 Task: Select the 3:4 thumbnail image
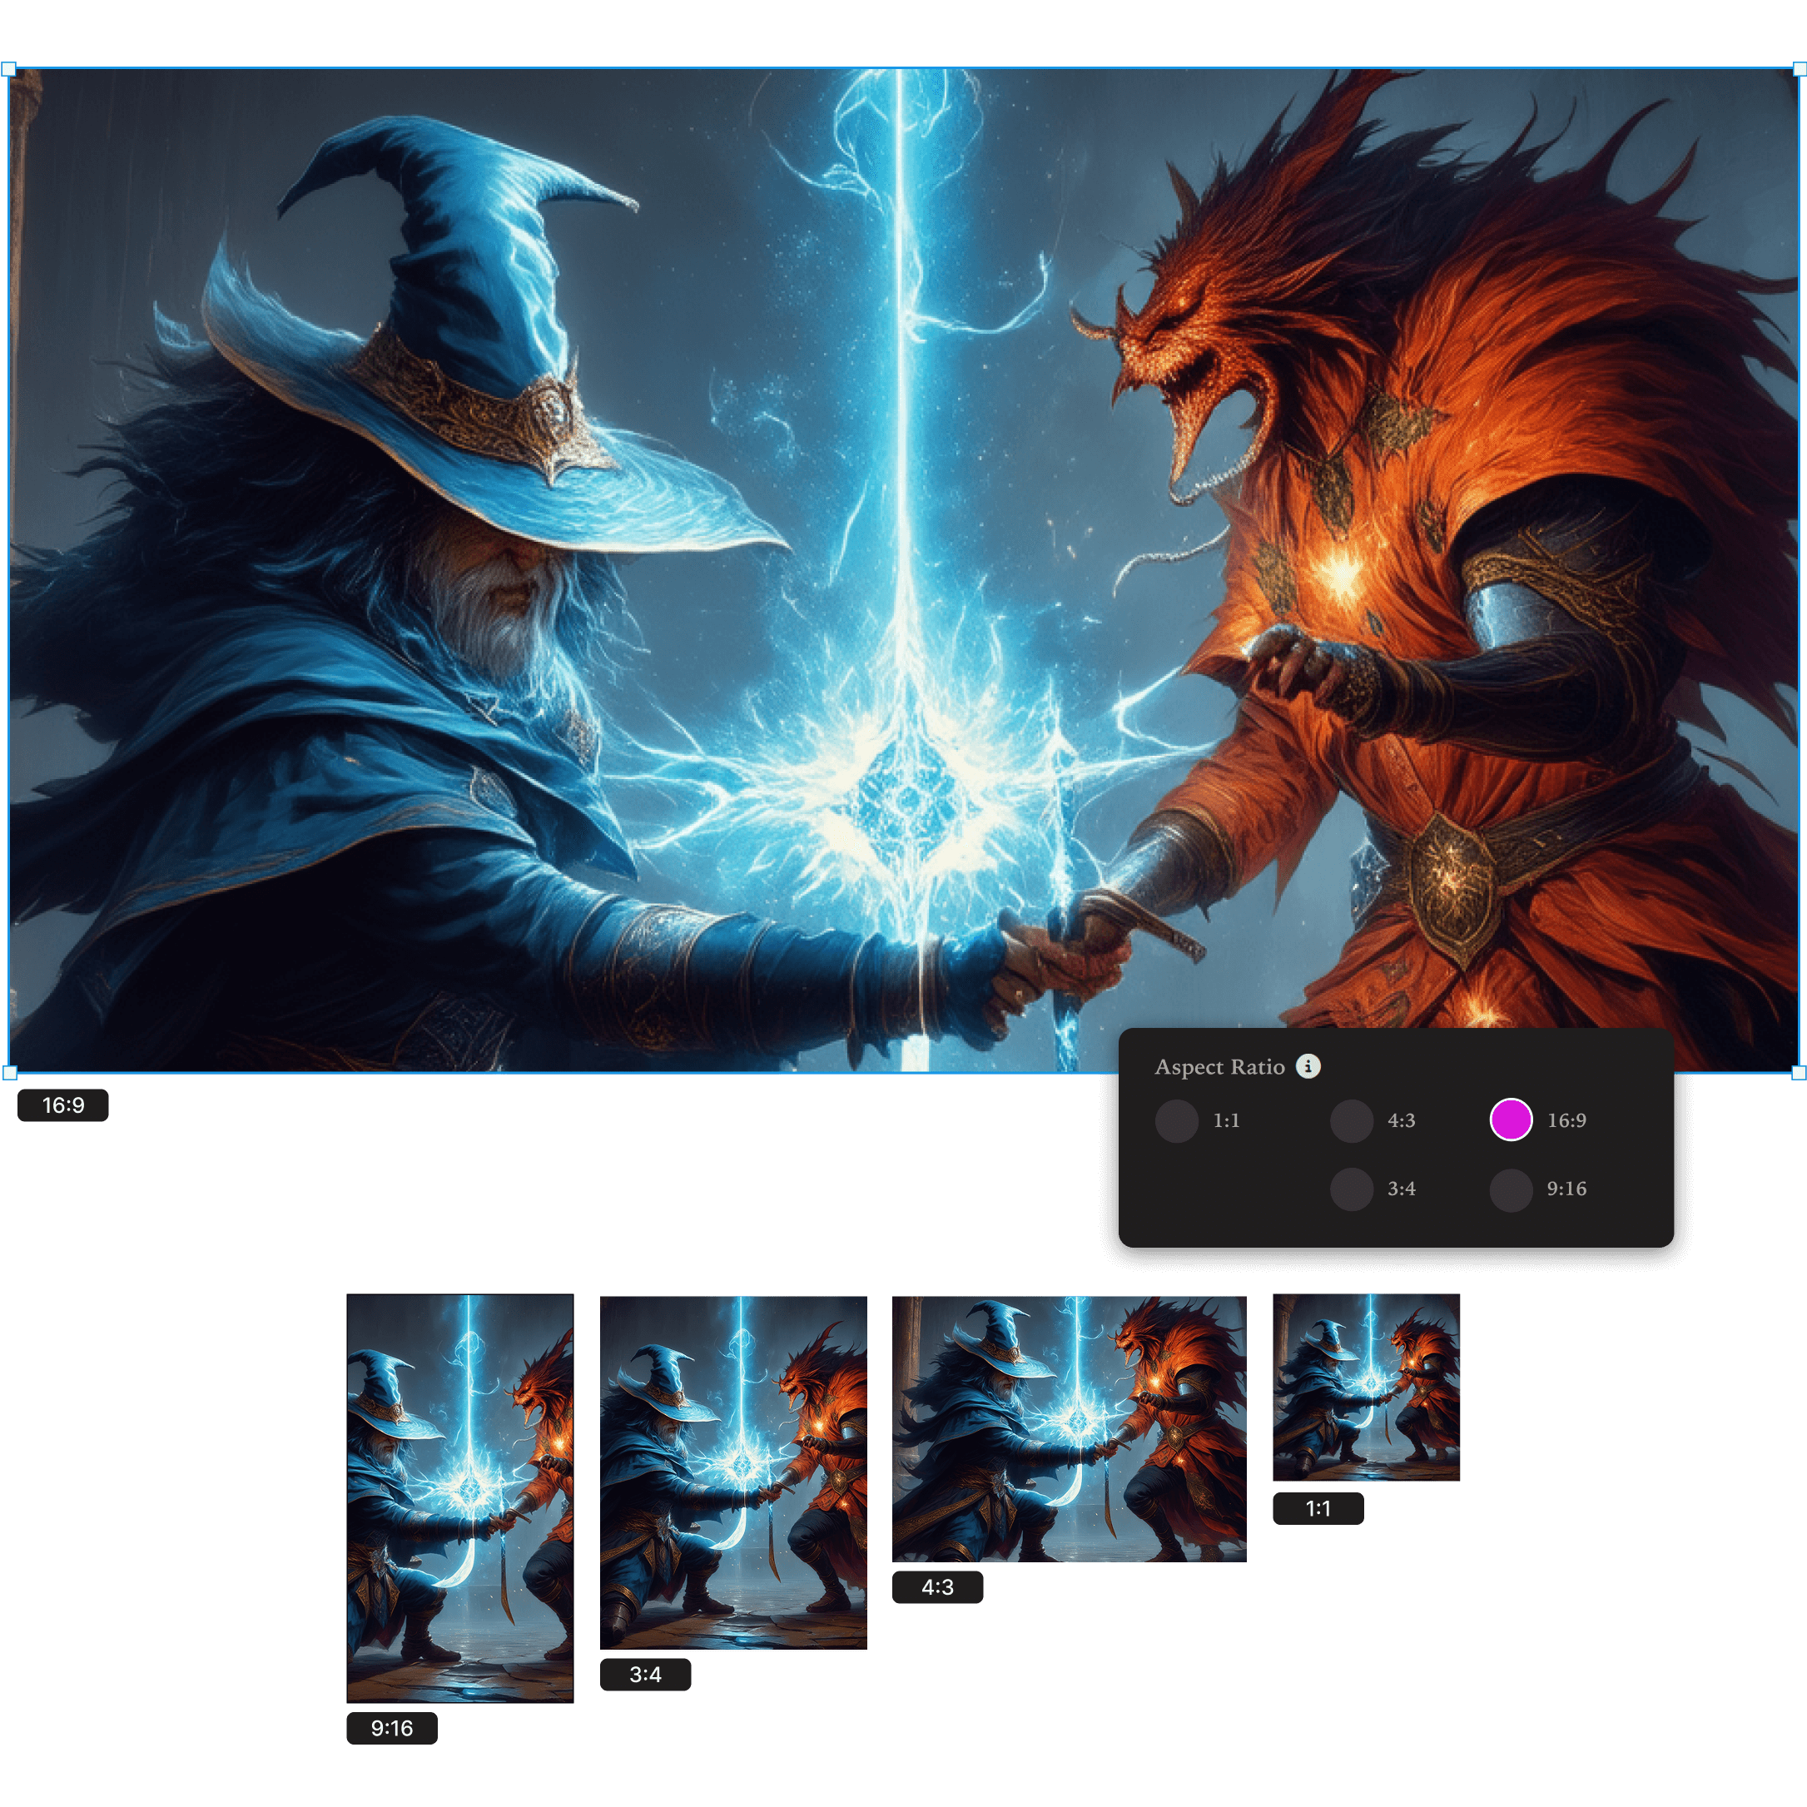tap(733, 1472)
